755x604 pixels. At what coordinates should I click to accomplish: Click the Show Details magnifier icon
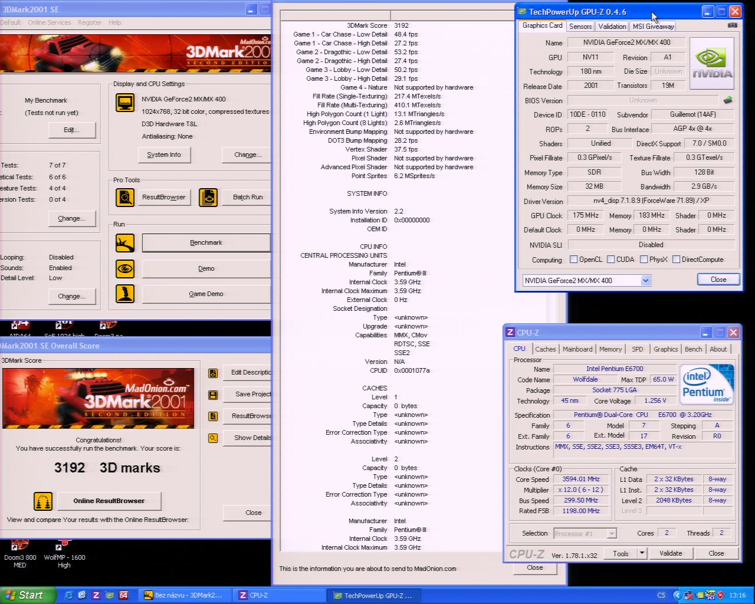click(x=213, y=438)
